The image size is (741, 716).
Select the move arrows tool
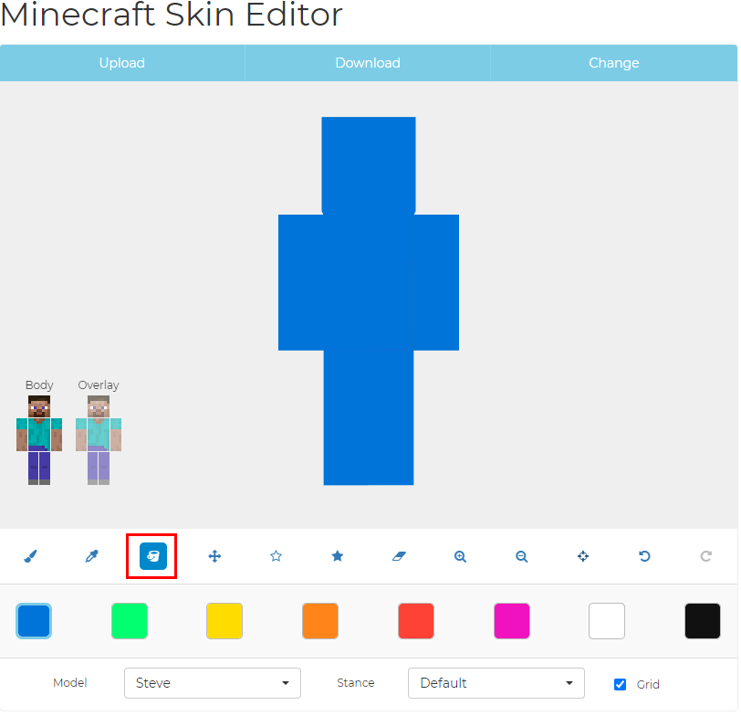point(214,556)
